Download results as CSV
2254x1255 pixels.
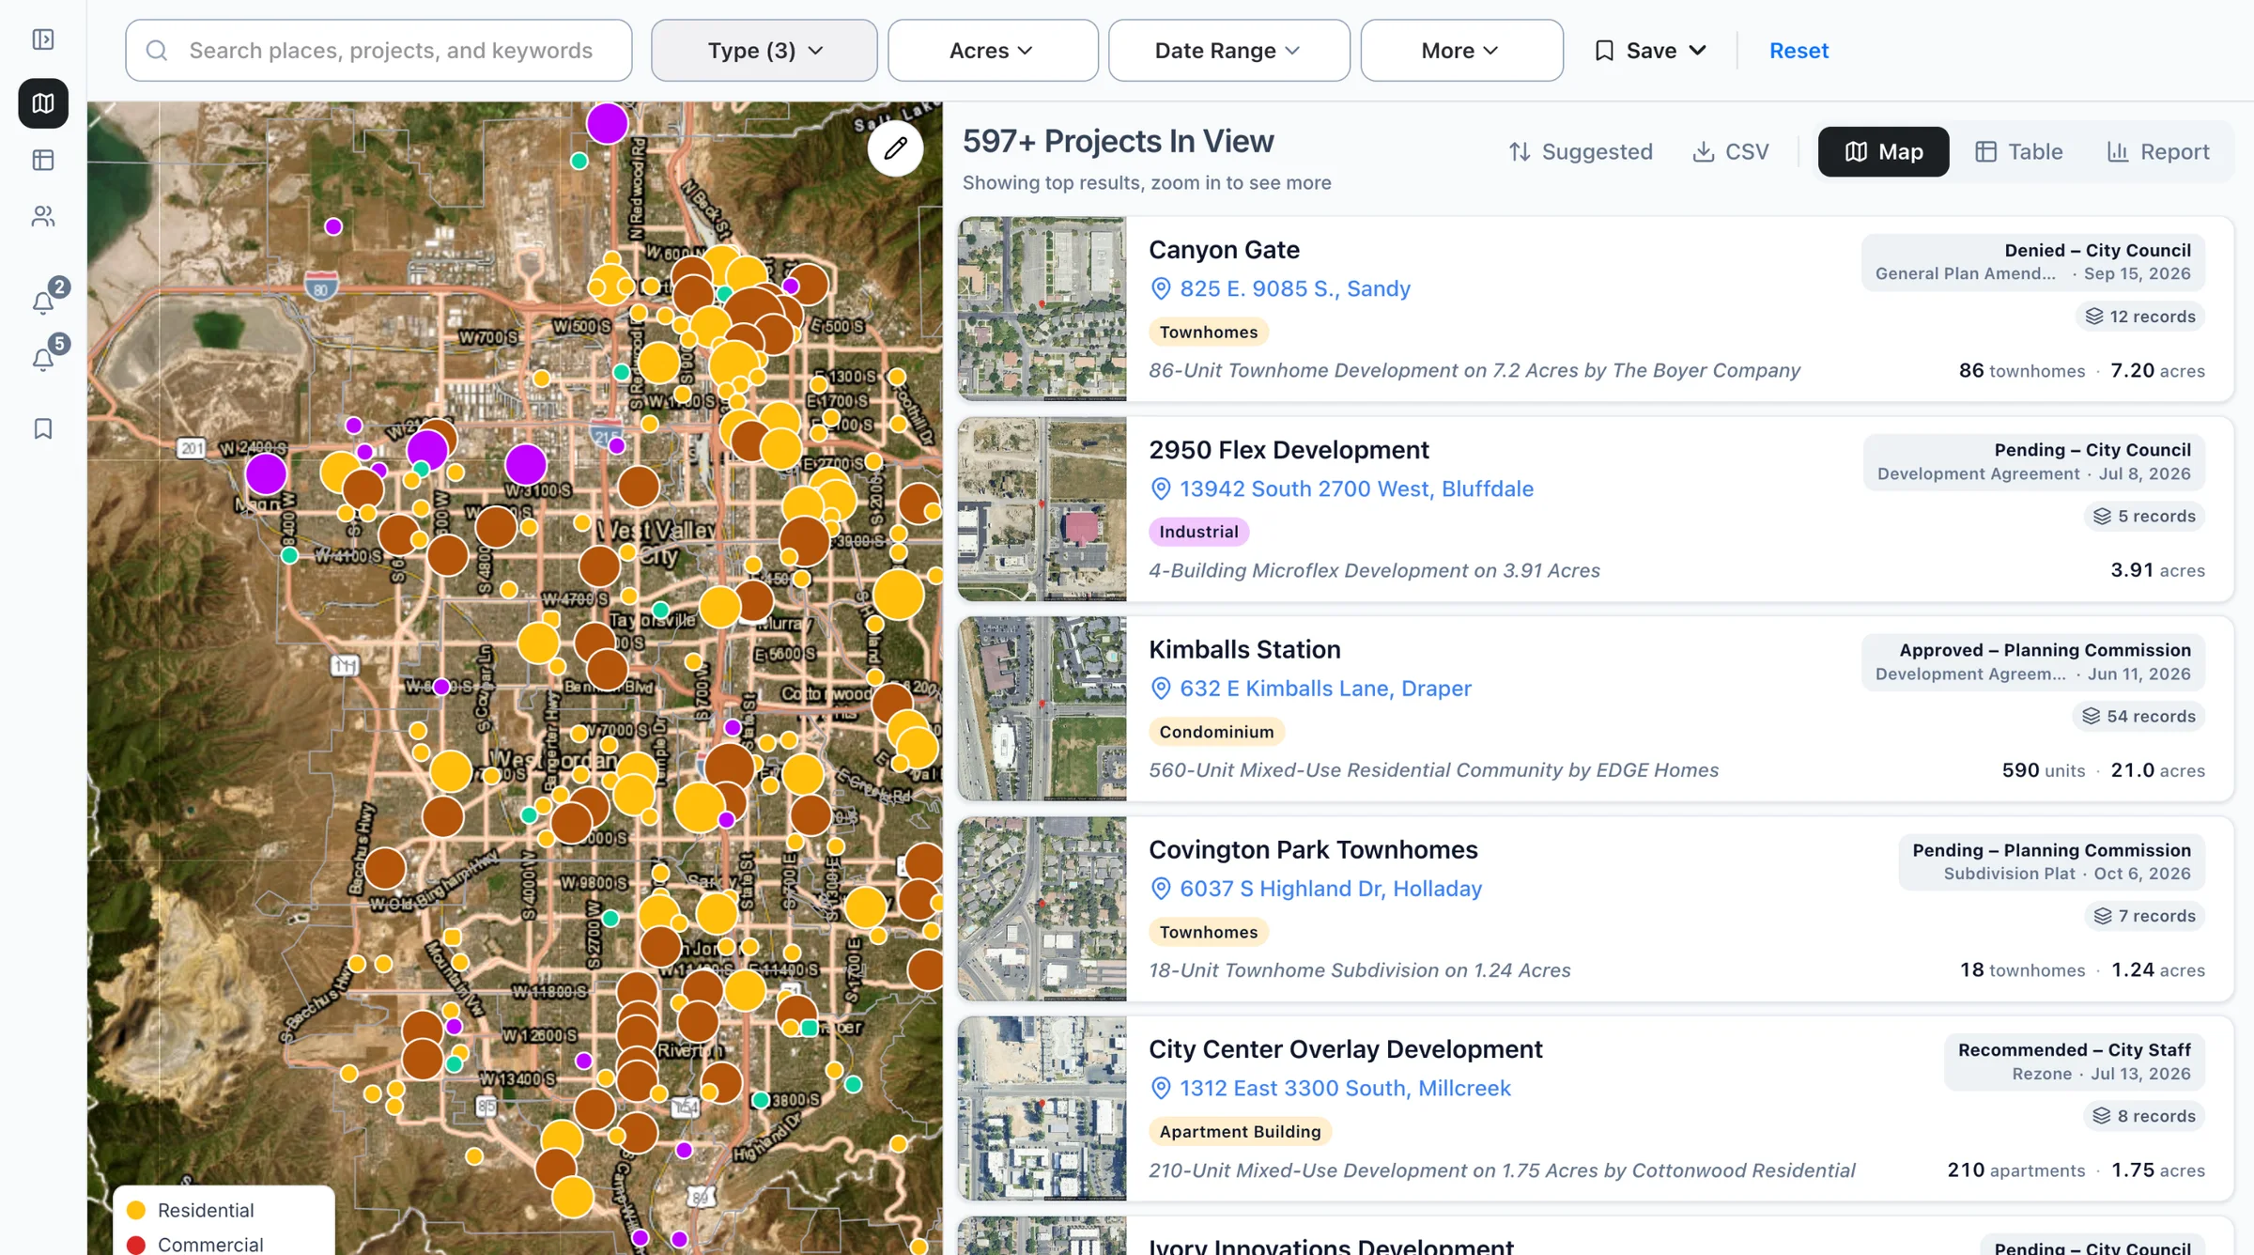[1730, 151]
